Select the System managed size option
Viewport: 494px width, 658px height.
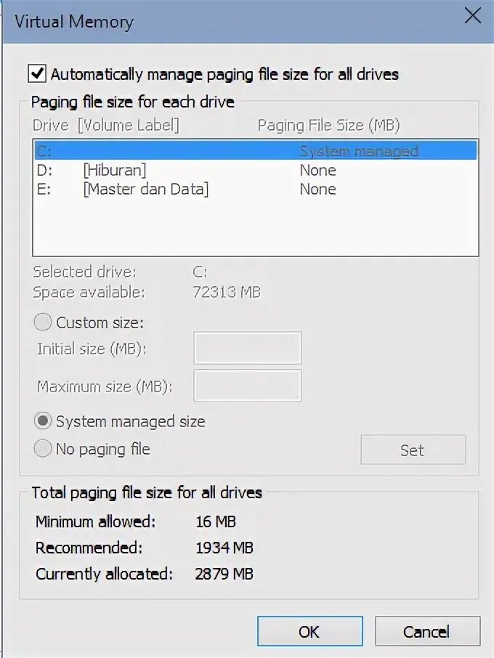(x=44, y=421)
